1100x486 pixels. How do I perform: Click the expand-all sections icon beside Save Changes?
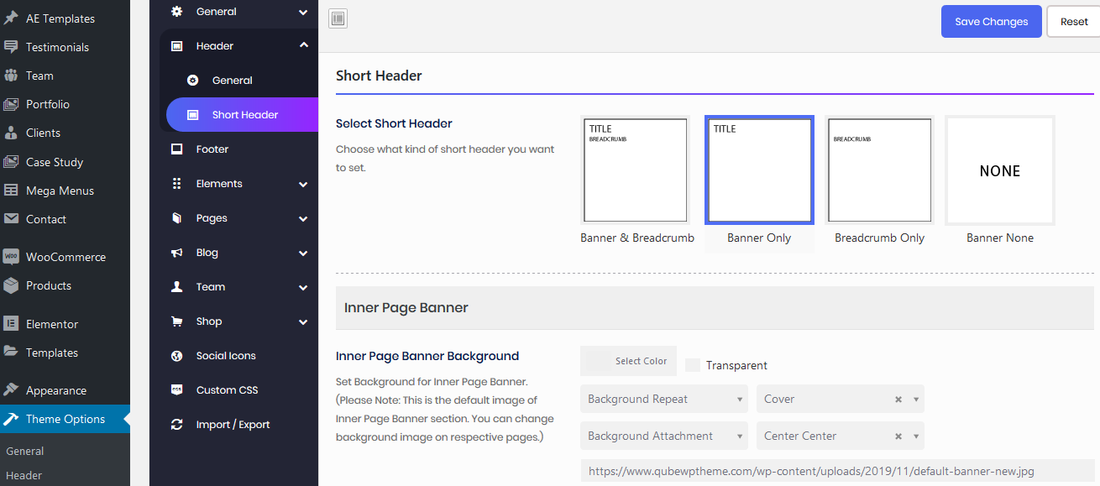(338, 18)
